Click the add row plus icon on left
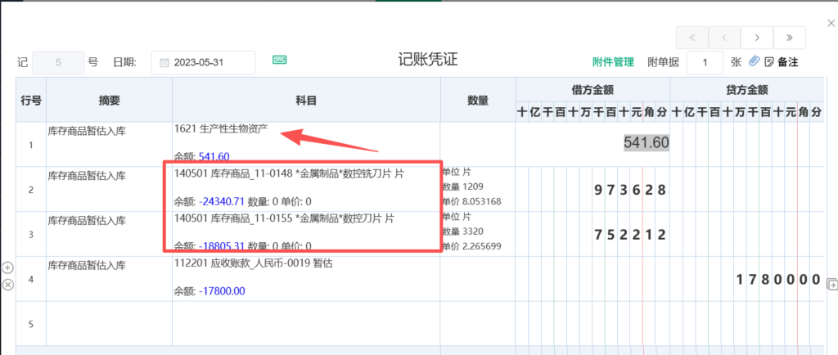Image resolution: width=838 pixels, height=355 pixels. 8,267
